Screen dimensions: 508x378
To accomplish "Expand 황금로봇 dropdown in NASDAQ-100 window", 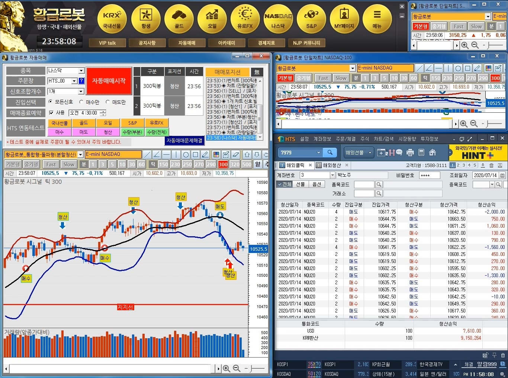I will 353,68.
